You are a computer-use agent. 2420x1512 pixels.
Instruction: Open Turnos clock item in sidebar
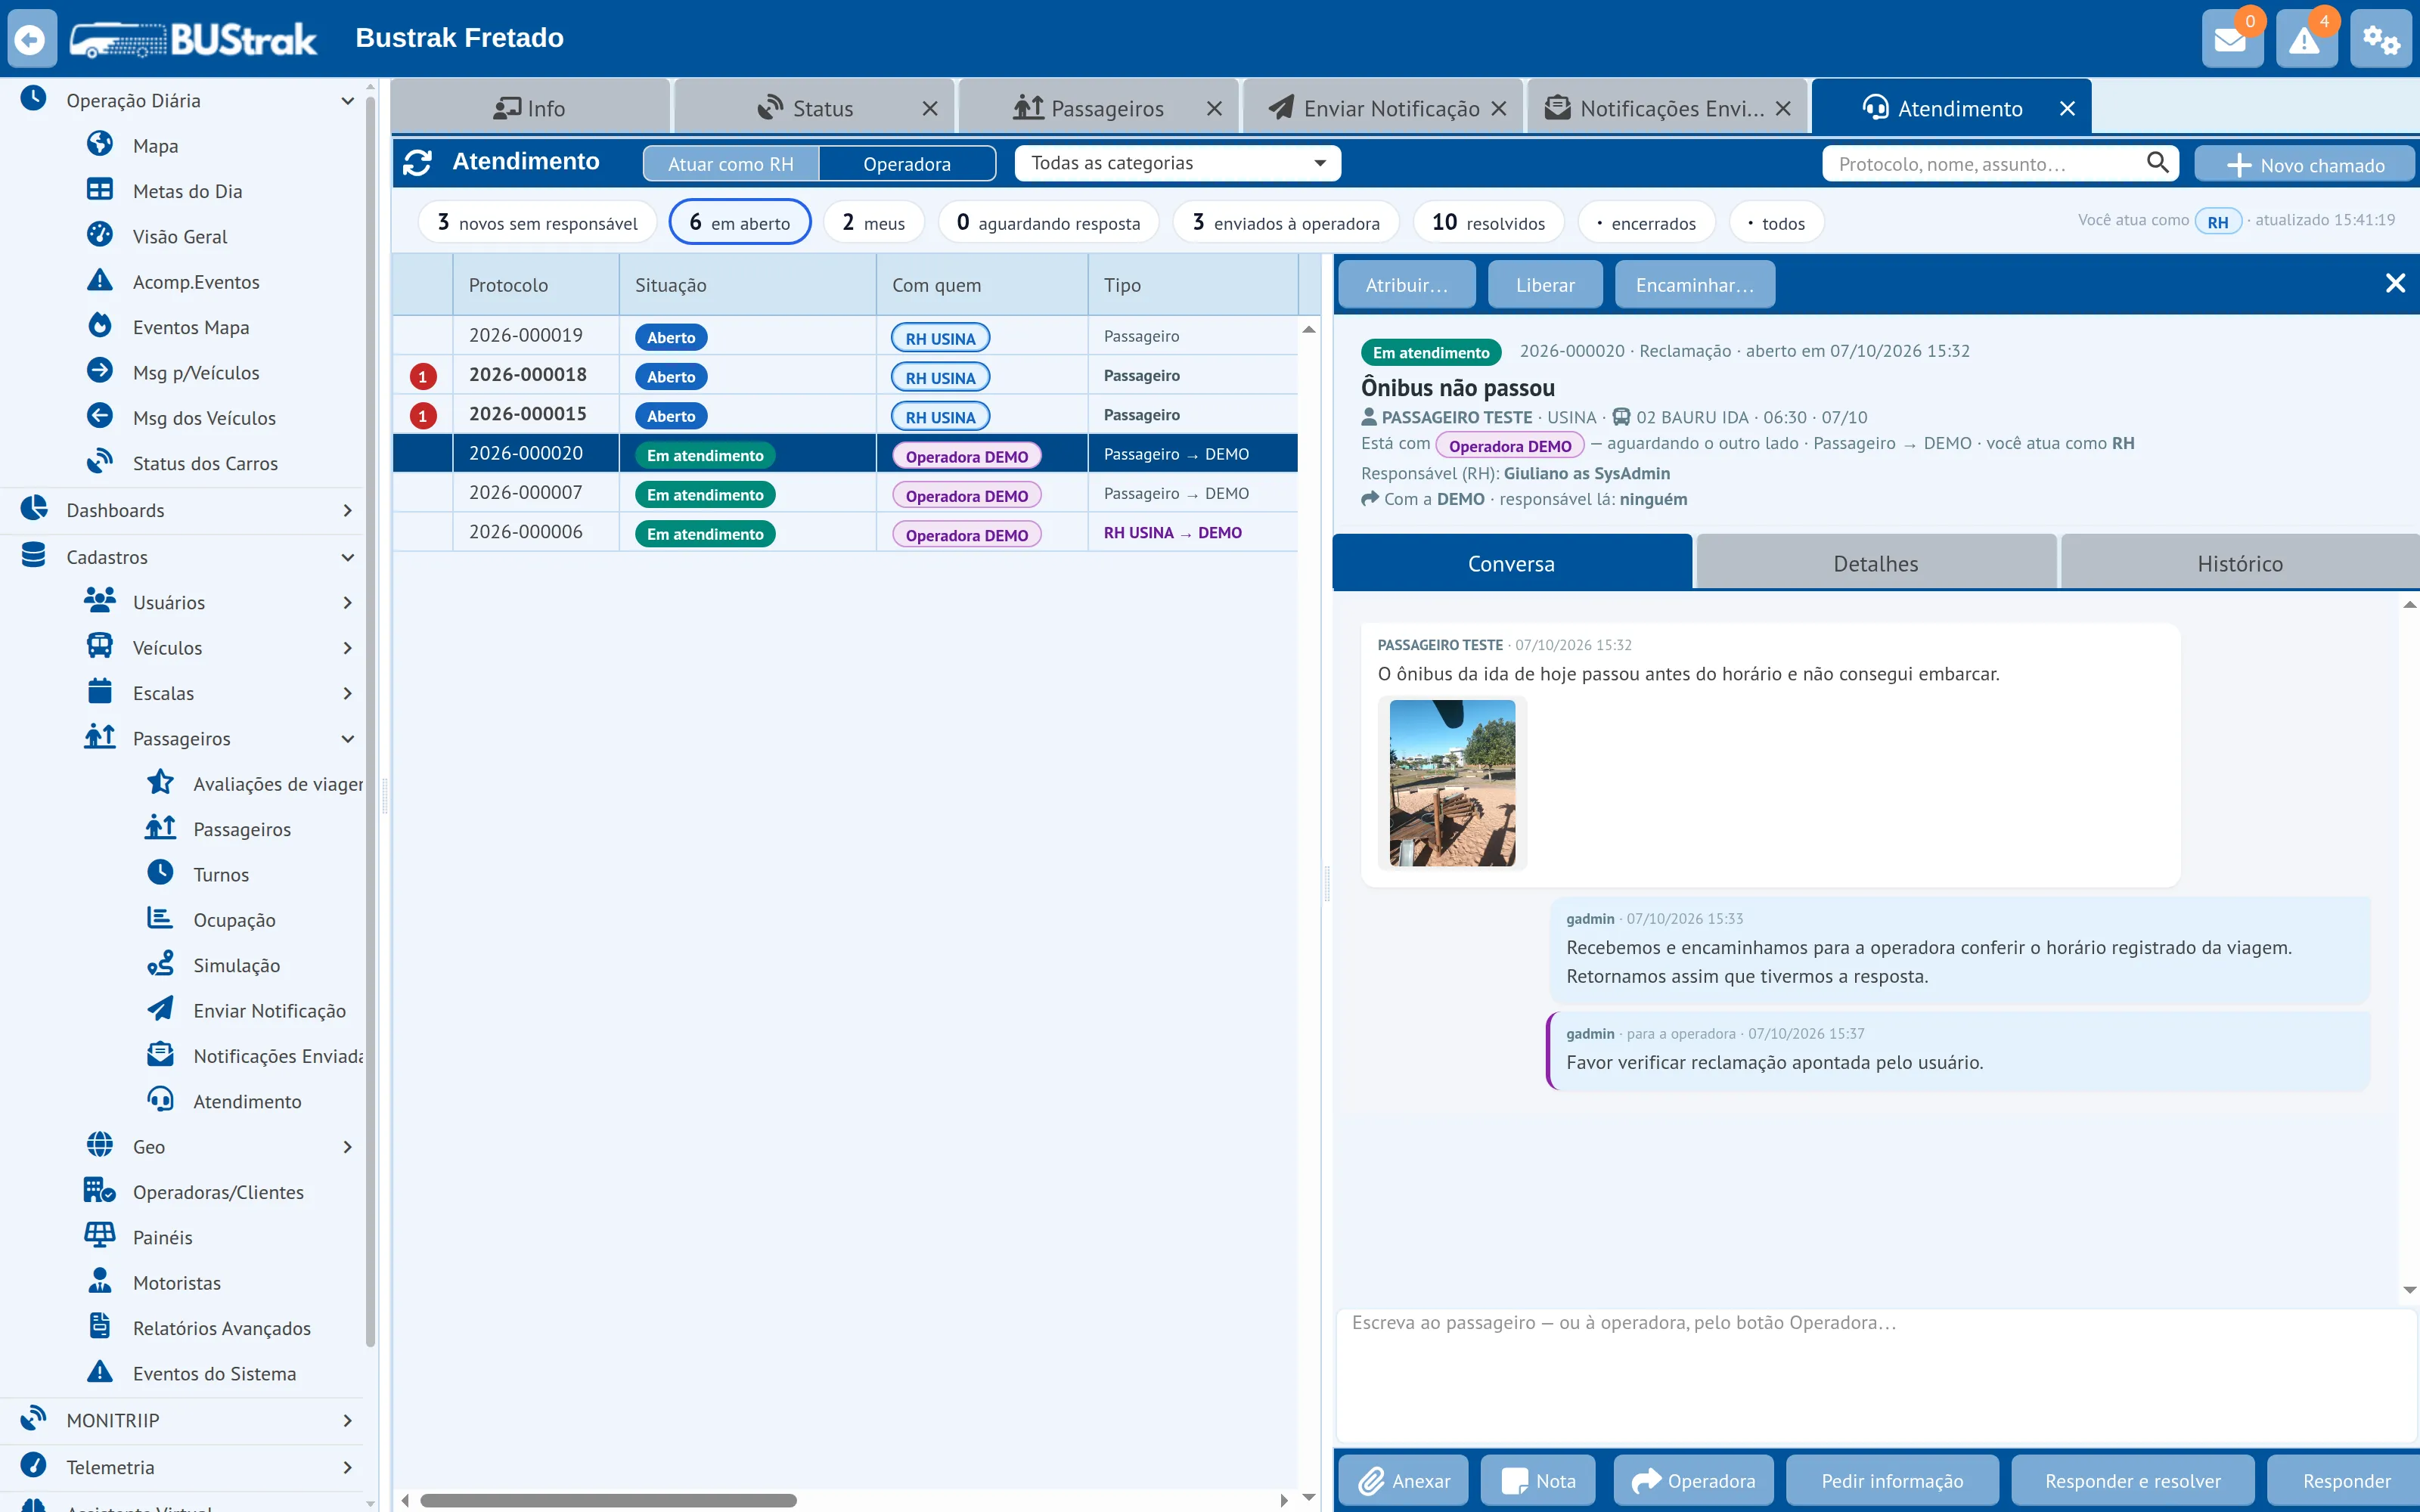click(221, 874)
